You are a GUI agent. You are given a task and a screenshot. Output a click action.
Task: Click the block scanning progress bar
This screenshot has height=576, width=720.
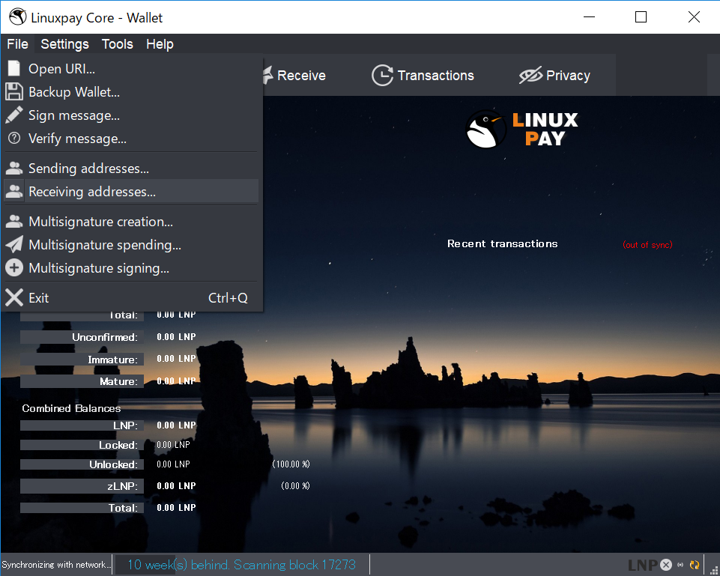pyautogui.click(x=241, y=565)
